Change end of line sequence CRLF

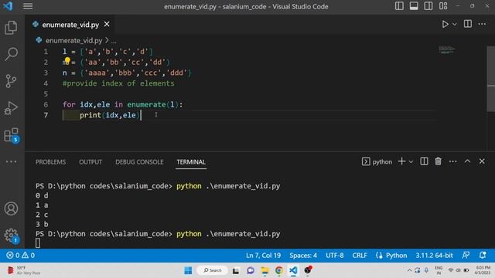[x=360, y=256]
